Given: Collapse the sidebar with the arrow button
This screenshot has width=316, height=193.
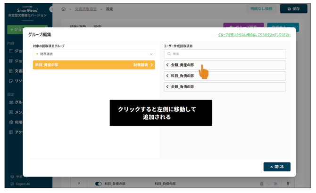Looking at the screenshot, I should coord(51,9).
